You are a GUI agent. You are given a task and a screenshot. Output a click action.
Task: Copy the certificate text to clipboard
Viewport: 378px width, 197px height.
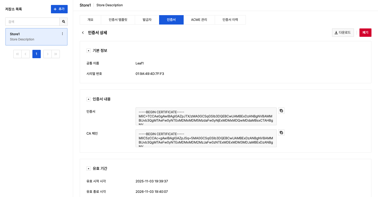281,111
